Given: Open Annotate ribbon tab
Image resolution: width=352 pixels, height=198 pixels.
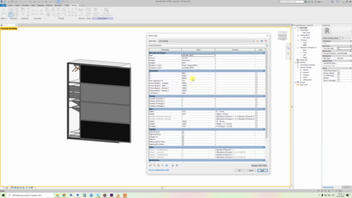Looking at the screenshot, I should coord(25,5).
